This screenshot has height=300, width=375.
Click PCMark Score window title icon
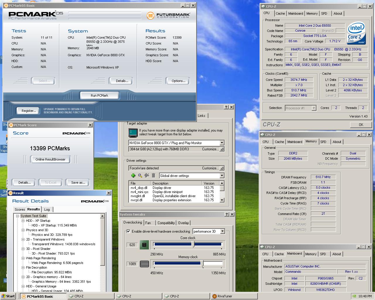(x=11, y=125)
